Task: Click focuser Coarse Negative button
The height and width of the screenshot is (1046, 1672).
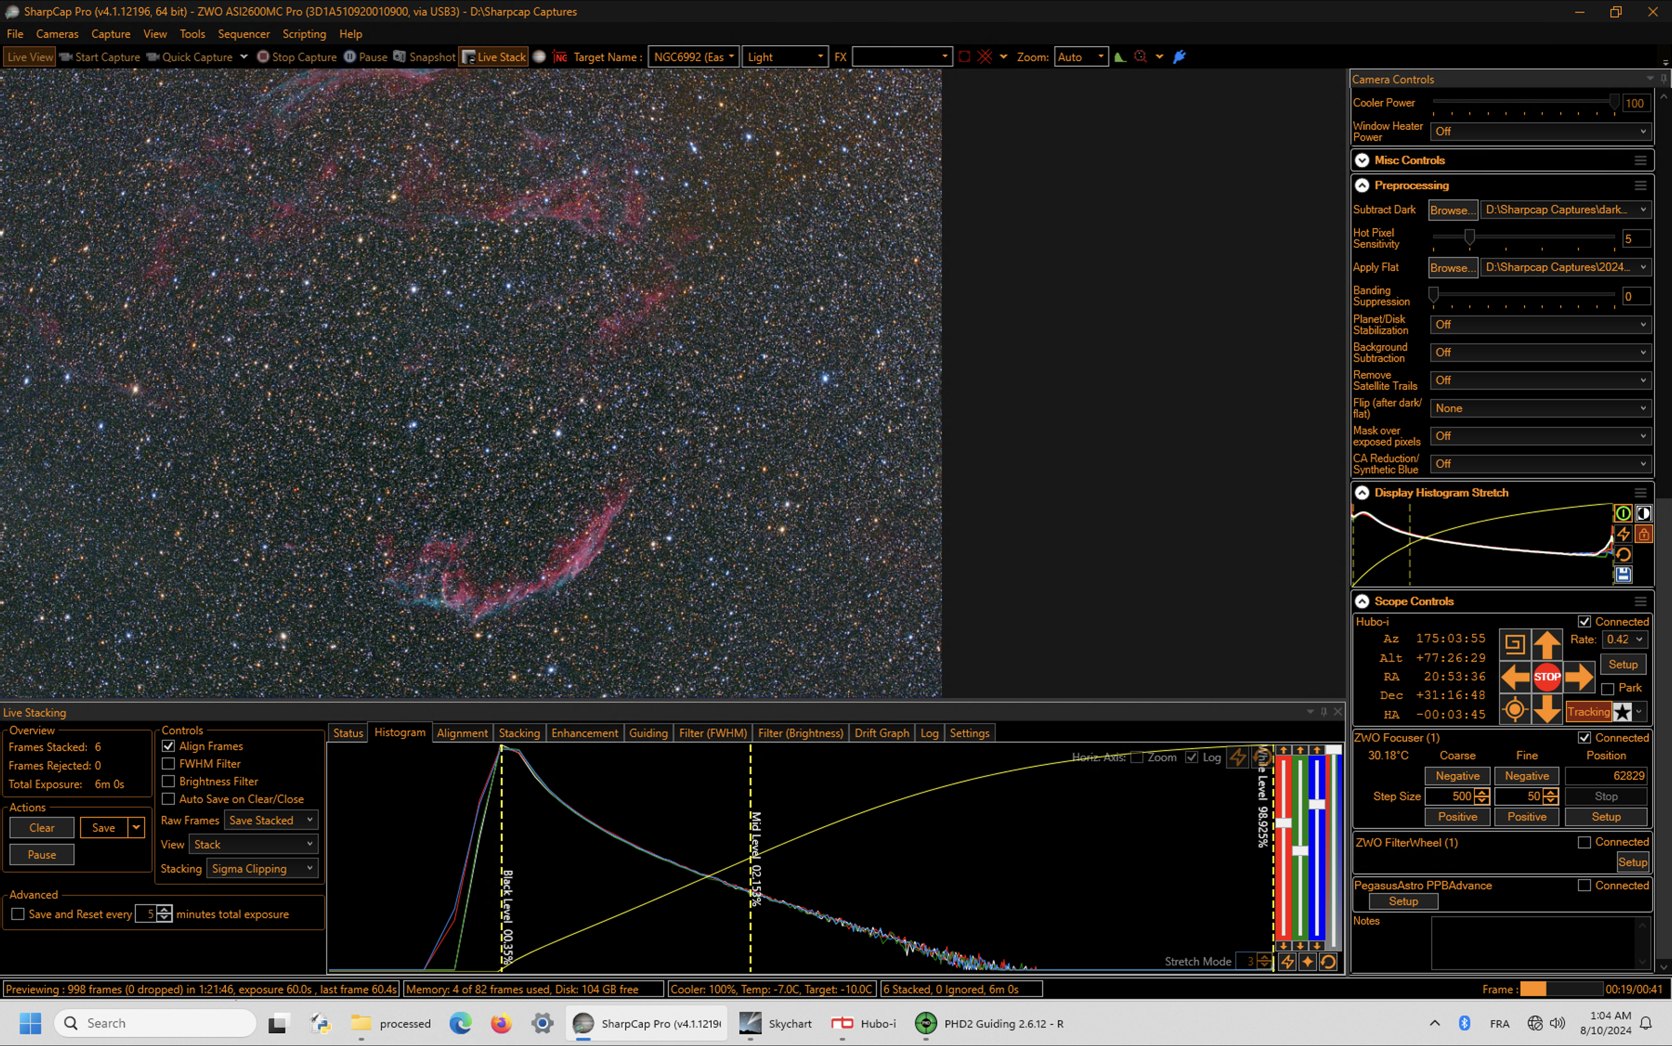Action: tap(1457, 776)
